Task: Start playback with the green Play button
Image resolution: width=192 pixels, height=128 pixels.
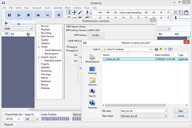Action: coord(19,15)
